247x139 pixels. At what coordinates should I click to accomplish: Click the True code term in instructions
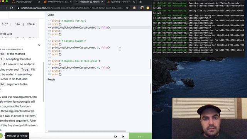25,69
